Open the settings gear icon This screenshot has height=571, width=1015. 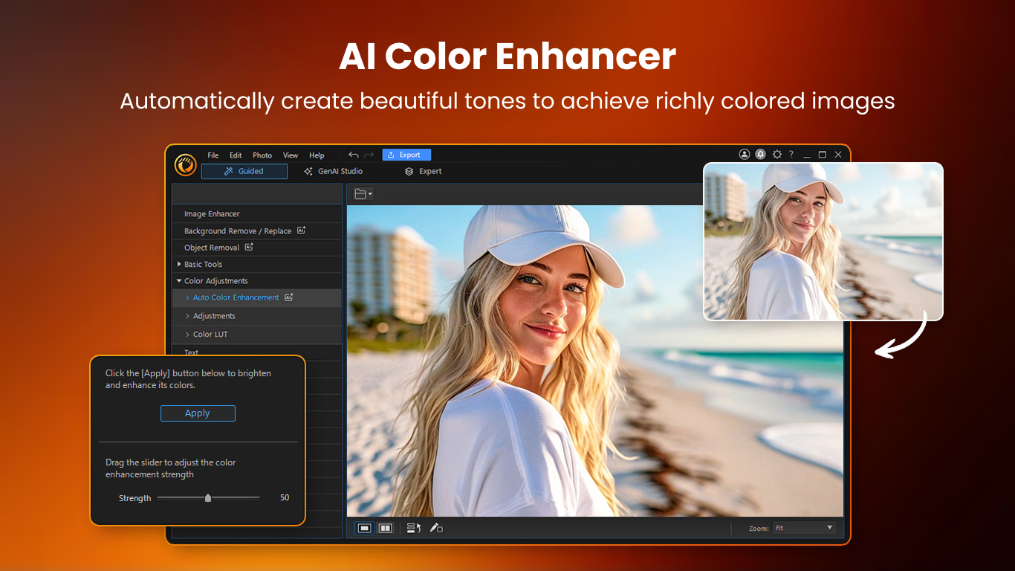[x=776, y=155]
